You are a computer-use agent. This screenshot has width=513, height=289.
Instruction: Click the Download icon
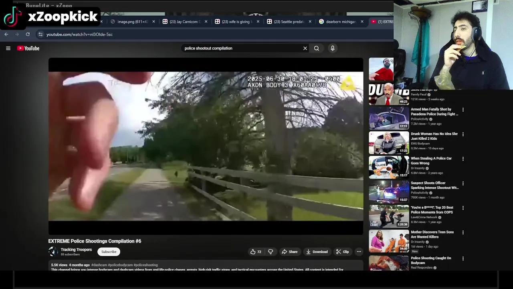click(317, 252)
